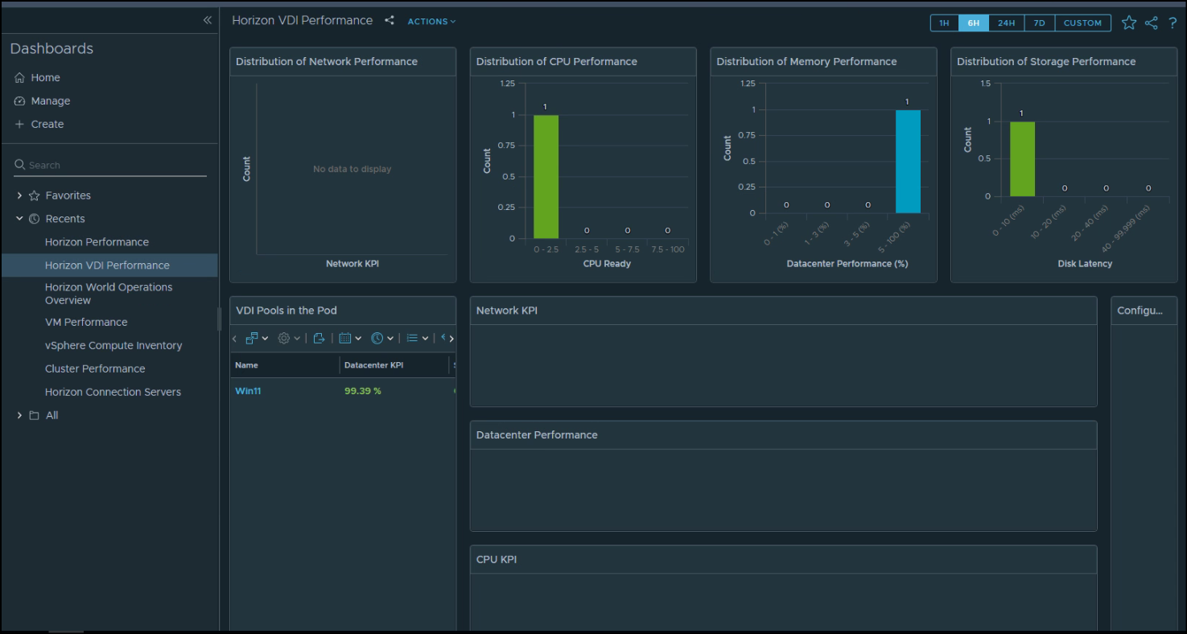Open help via the question mark icon
The width and height of the screenshot is (1187, 634).
tap(1173, 23)
